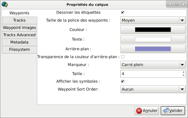Image resolution: width=188 pixels, height=118 pixels.
Task: Click the roll-up arrow icon in title bar
Action: point(170,4)
